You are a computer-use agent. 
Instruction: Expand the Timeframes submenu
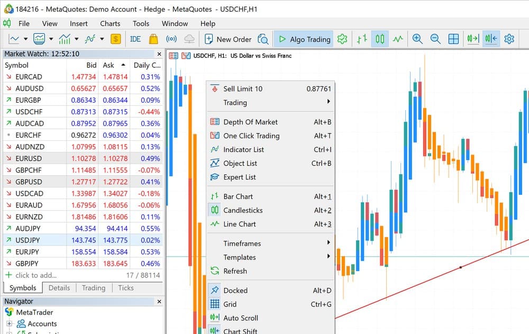(x=270, y=243)
